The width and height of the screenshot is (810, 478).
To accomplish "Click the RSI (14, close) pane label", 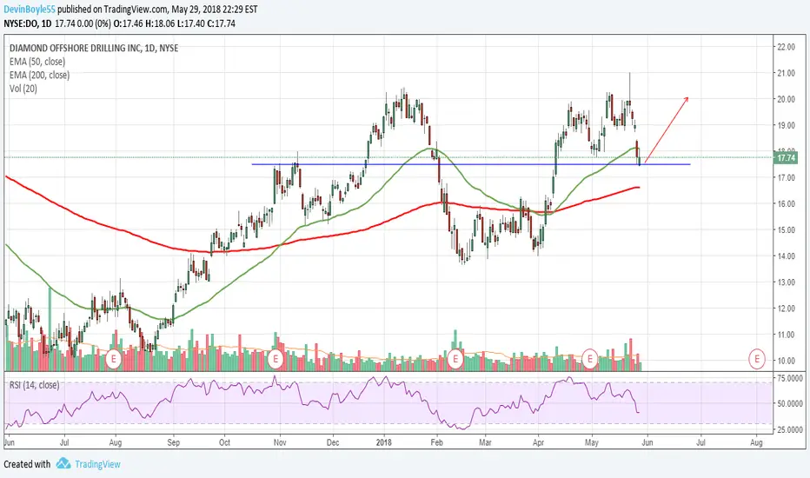I will pos(34,385).
